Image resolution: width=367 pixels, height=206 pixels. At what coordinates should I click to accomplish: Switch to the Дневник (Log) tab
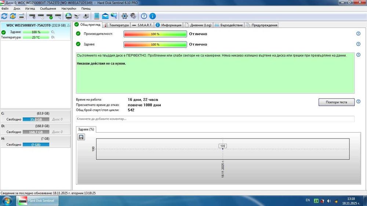198,25
